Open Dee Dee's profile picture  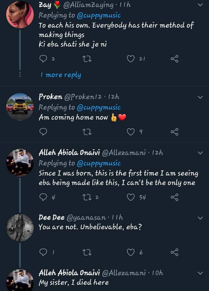click(20, 228)
